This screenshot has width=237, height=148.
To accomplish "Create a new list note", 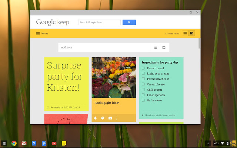I will click(x=156, y=48).
